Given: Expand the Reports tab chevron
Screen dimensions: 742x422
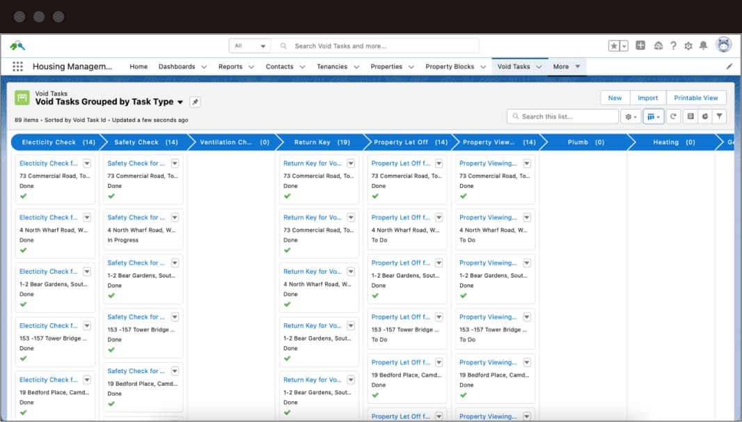Looking at the screenshot, I should click(x=251, y=67).
